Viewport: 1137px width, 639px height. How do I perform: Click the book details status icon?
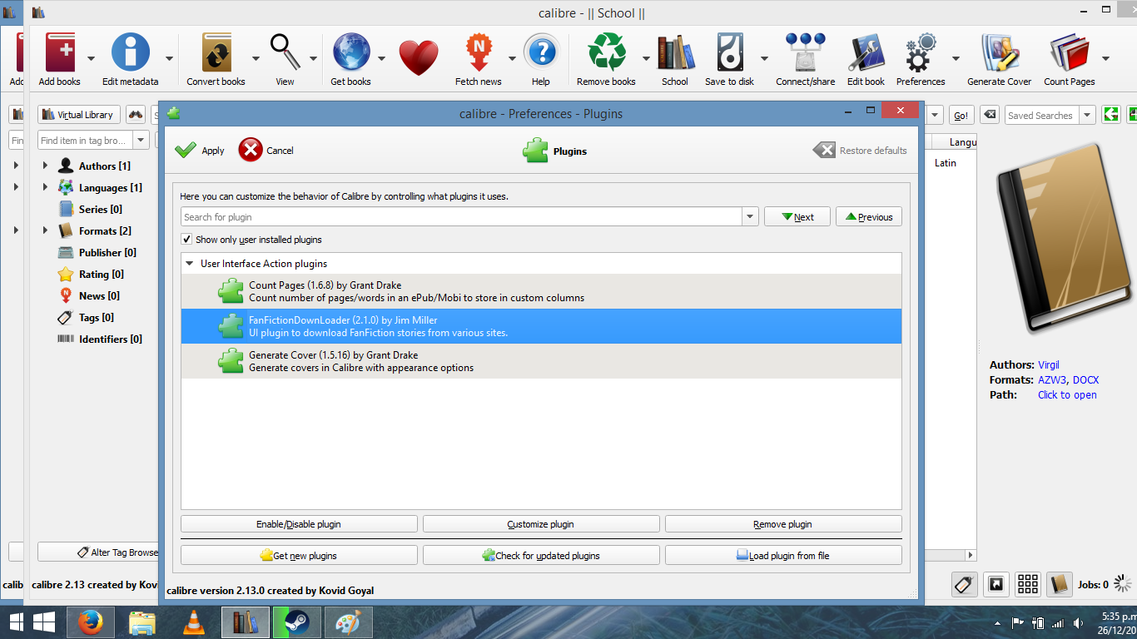coord(1059,584)
